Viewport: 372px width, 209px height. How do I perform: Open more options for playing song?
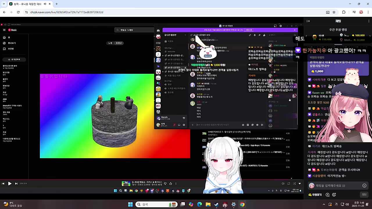(176, 183)
